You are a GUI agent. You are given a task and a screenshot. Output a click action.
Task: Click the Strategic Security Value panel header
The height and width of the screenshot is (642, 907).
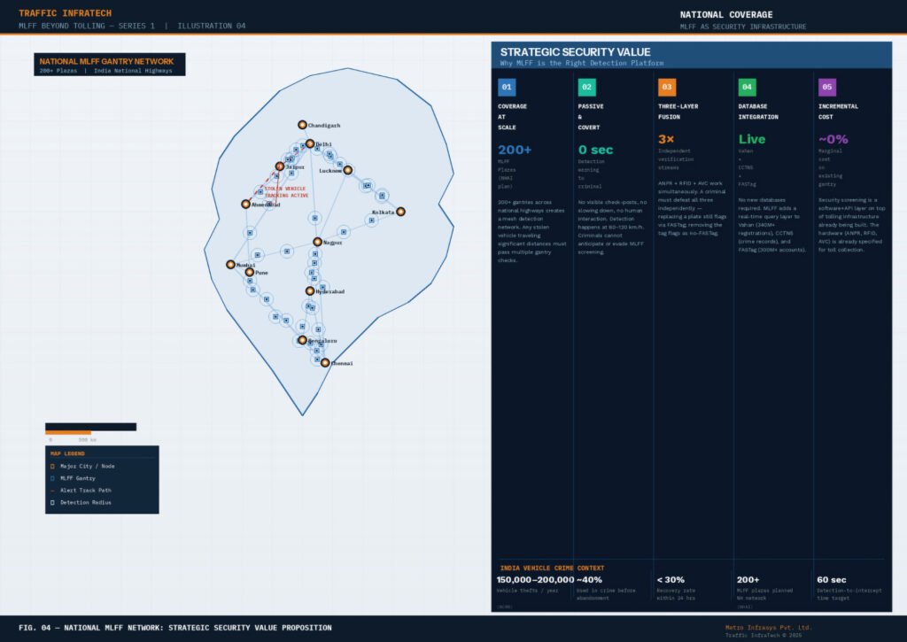pos(691,55)
